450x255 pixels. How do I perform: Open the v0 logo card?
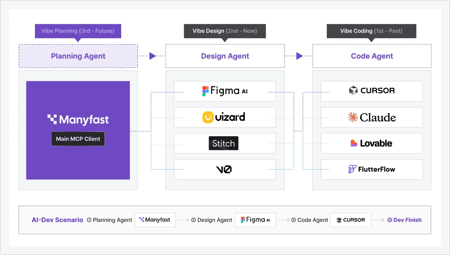pos(225,169)
